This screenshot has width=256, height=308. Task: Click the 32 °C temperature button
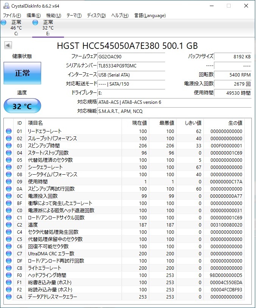(x=22, y=106)
